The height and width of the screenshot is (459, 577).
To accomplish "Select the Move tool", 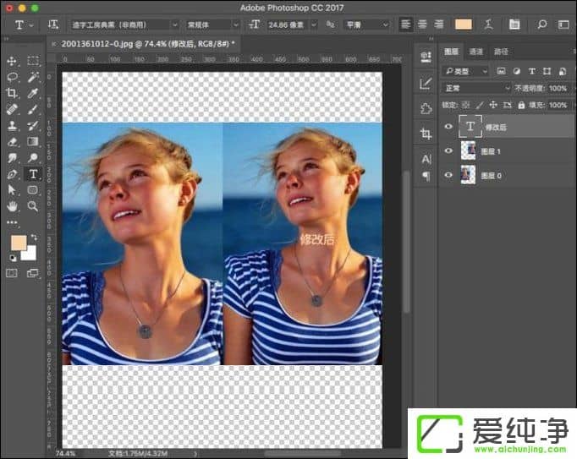I will pyautogui.click(x=12, y=61).
